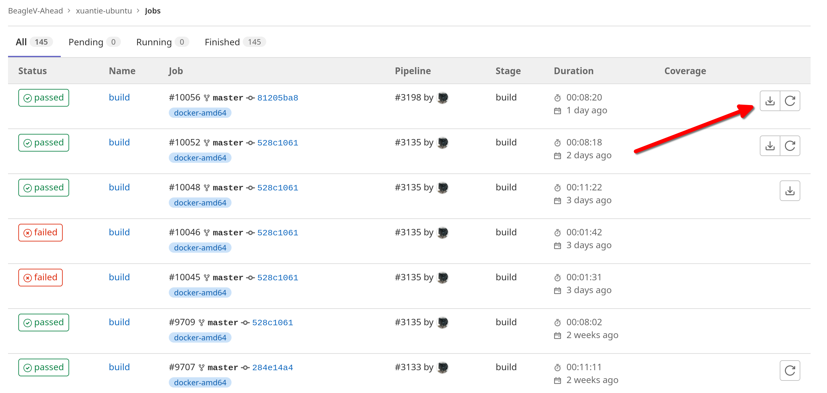Screen dimensions: 827x393
Task: Click master branch on job #10056
Action: 228,98
